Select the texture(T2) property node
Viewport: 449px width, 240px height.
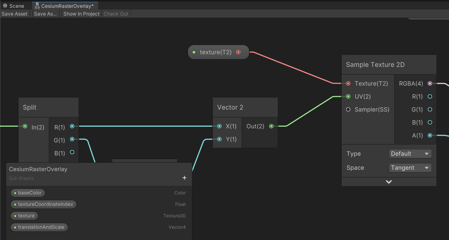coord(219,52)
